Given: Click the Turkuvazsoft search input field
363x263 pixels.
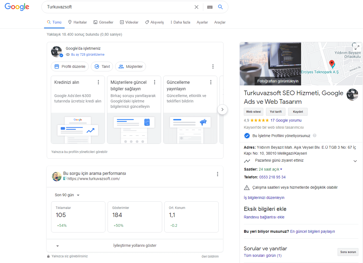Looking at the screenshot, I should (x=118, y=7).
